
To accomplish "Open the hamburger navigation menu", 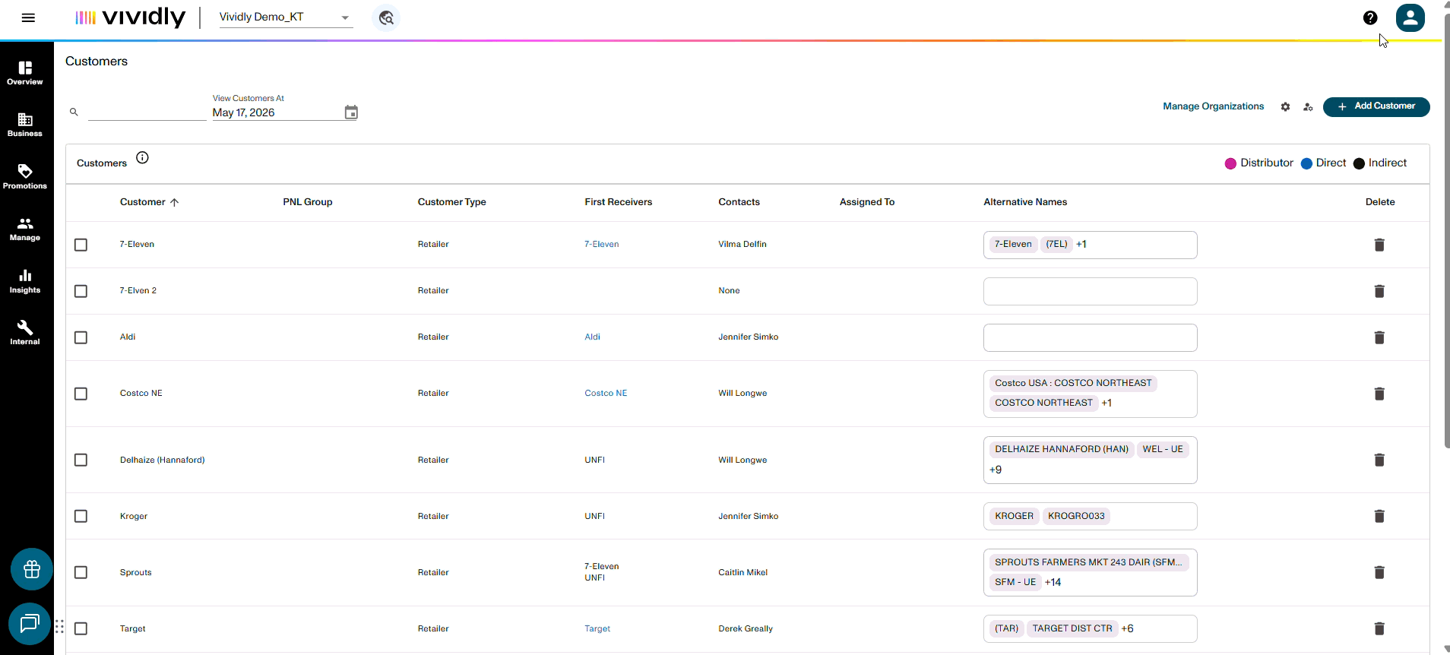I will pos(28,17).
